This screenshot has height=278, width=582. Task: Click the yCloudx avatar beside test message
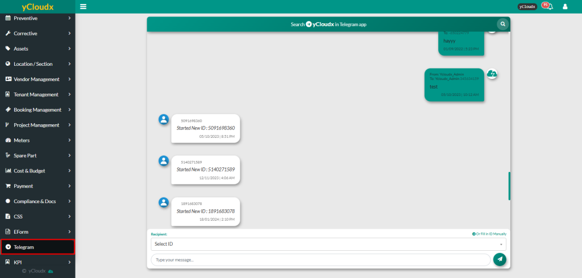tap(492, 74)
